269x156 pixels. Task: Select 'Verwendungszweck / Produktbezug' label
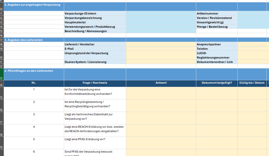click(x=95, y=27)
